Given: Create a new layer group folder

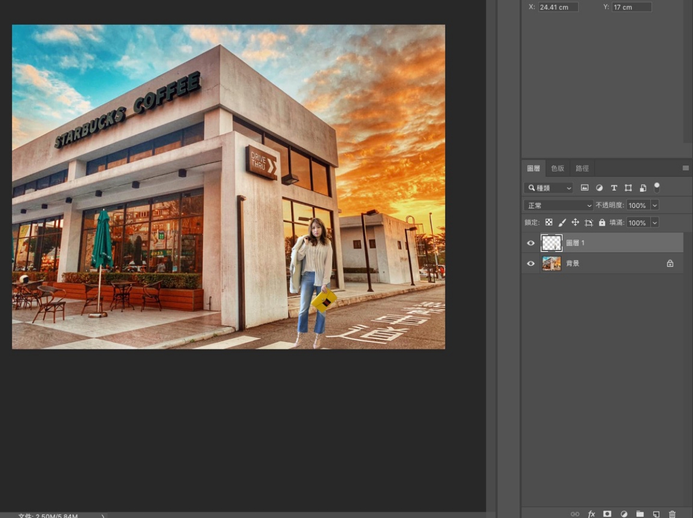Looking at the screenshot, I should click(640, 513).
